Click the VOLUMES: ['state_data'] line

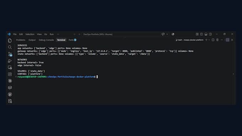31,71
